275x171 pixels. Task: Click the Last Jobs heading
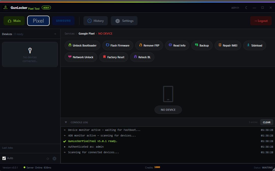click(x=8, y=148)
